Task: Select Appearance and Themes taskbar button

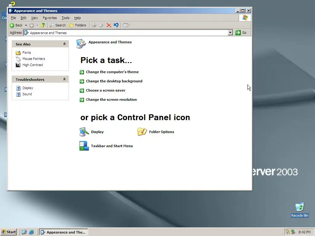Action: pos(63,232)
